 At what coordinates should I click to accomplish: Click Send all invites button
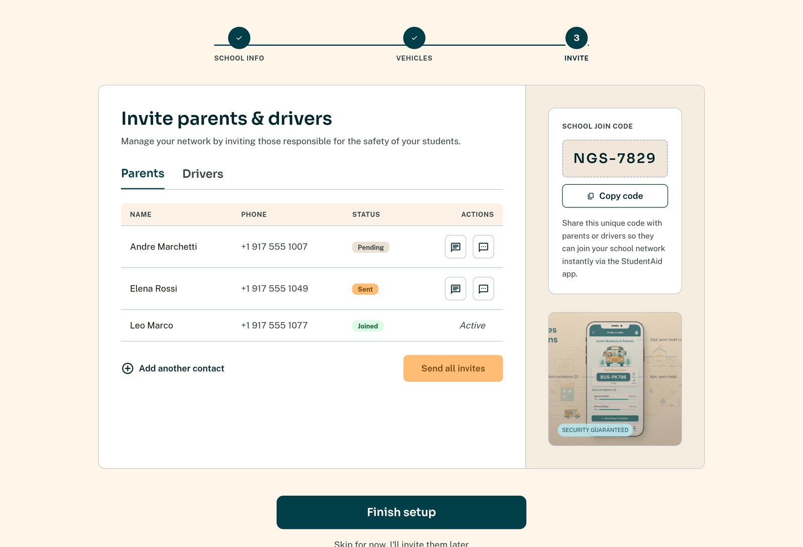pyautogui.click(x=453, y=368)
